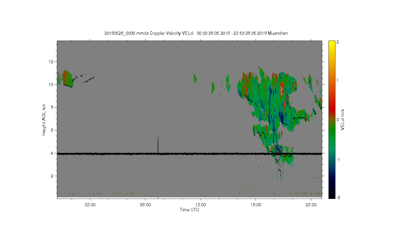Image resolution: width=399 pixels, height=239 pixels.
Task: Select the "03:00" time tick label
Action: tap(90, 205)
